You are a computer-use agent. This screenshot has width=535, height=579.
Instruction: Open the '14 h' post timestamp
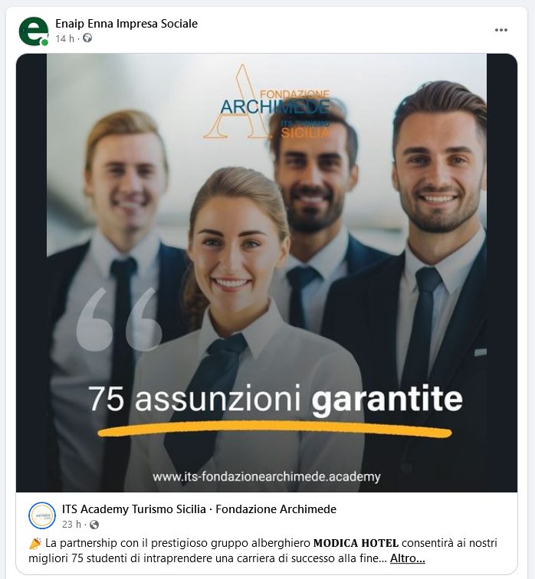click(x=64, y=38)
